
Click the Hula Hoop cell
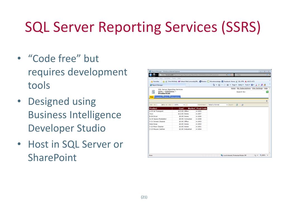tap(161, 124)
